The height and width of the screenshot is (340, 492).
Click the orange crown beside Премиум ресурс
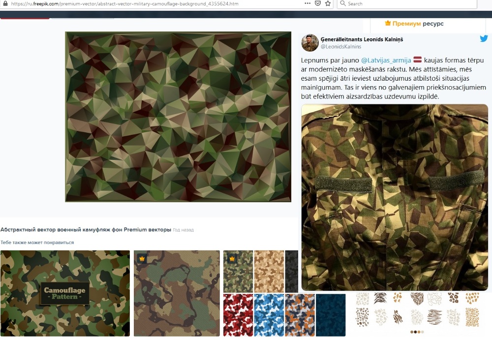[388, 23]
